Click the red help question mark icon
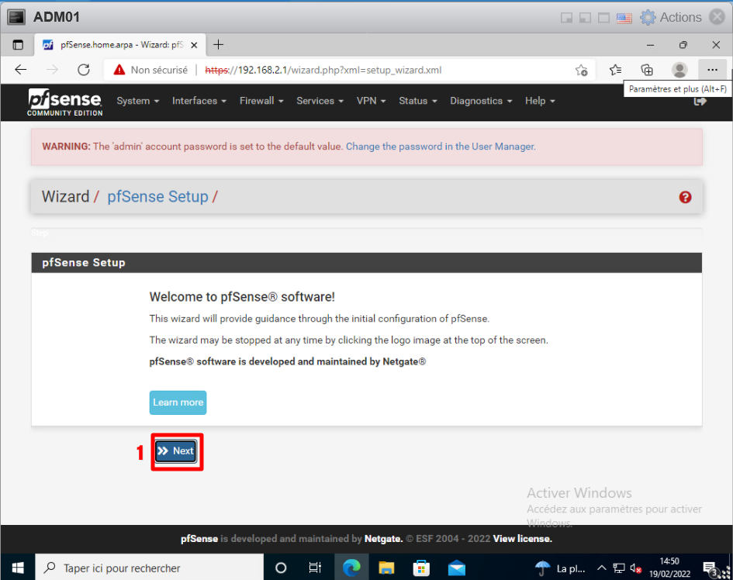 coord(685,197)
